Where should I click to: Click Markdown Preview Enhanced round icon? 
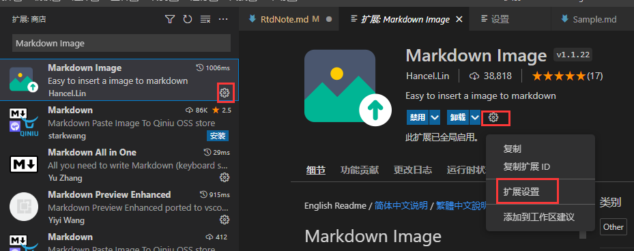tap(23, 207)
